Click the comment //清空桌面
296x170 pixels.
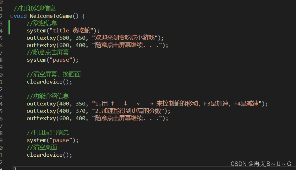point(42,147)
